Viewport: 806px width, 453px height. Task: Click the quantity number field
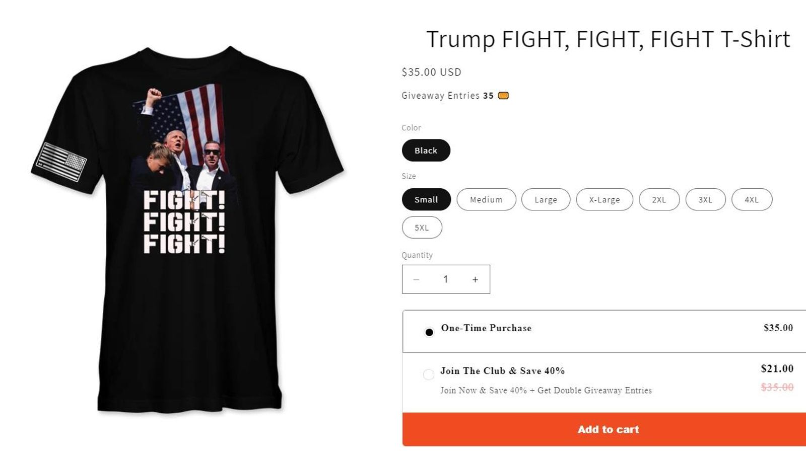(446, 279)
